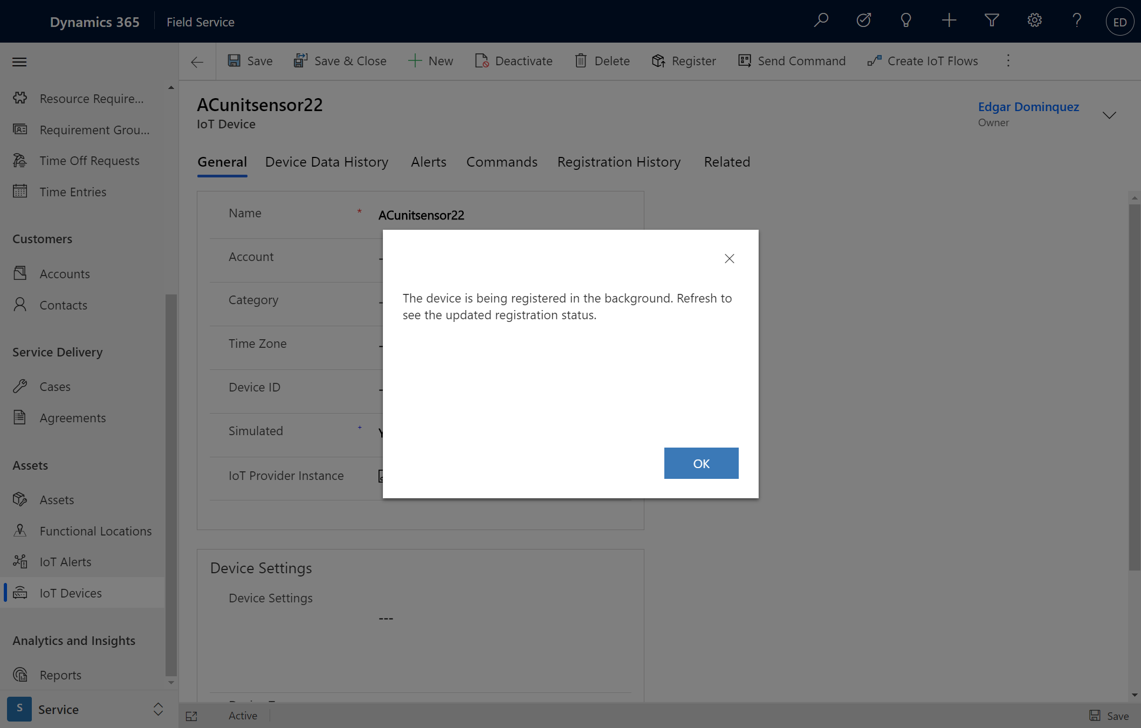
Task: Click OK to dismiss registration dialog
Action: [701, 463]
